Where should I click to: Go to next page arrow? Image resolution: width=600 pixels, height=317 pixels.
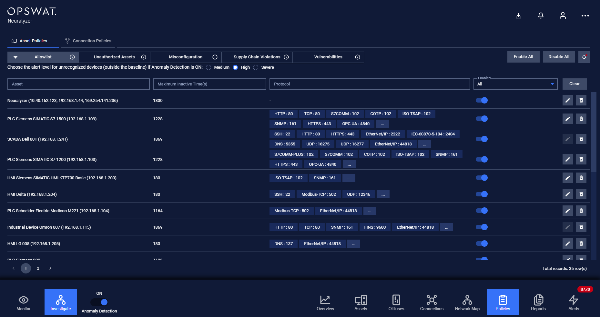click(50, 268)
